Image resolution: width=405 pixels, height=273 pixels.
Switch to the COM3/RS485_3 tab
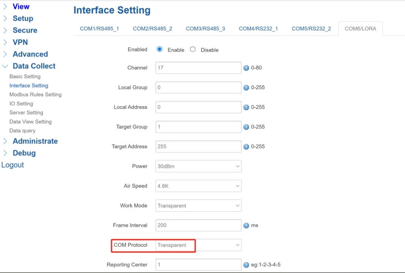205,29
